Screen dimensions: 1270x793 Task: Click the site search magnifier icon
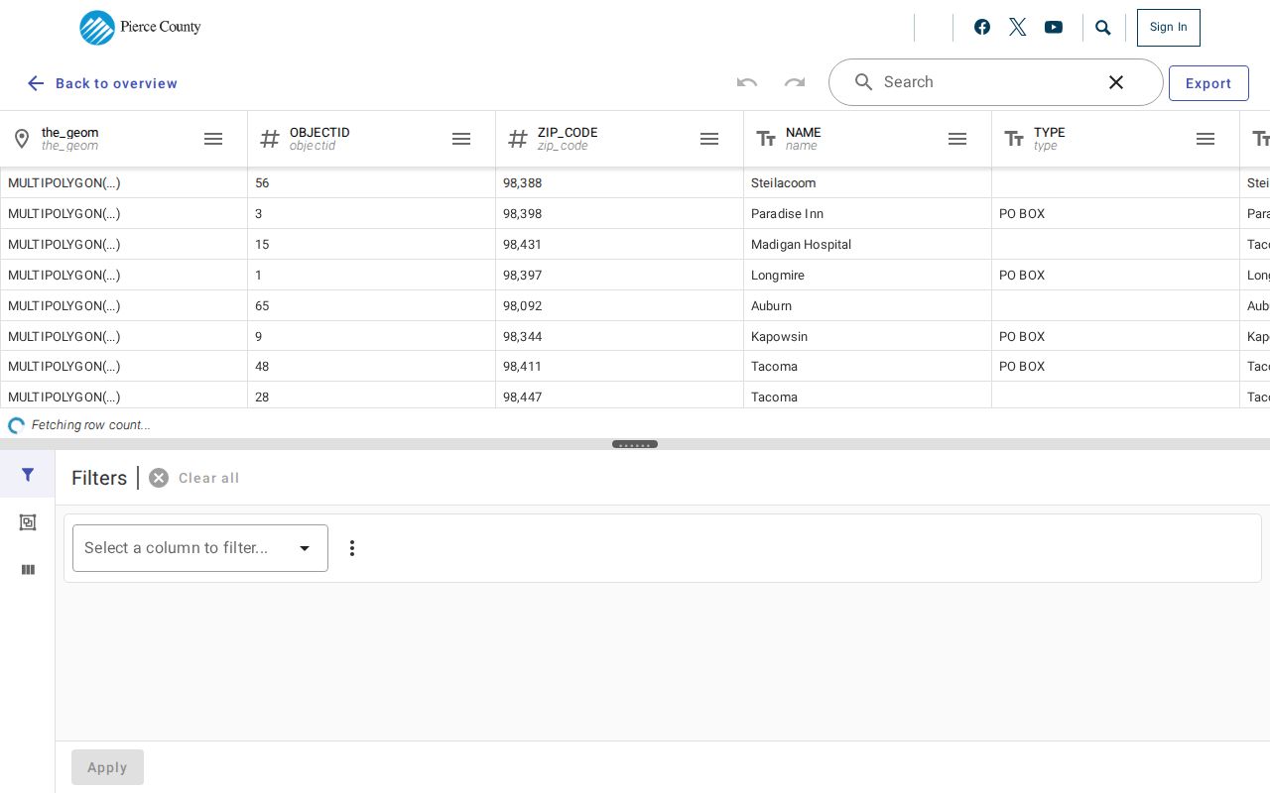point(1103,28)
